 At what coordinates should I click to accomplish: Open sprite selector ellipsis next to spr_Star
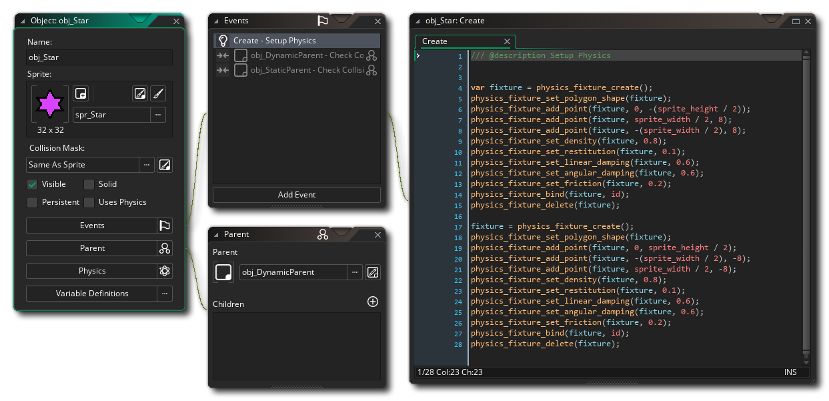click(158, 115)
